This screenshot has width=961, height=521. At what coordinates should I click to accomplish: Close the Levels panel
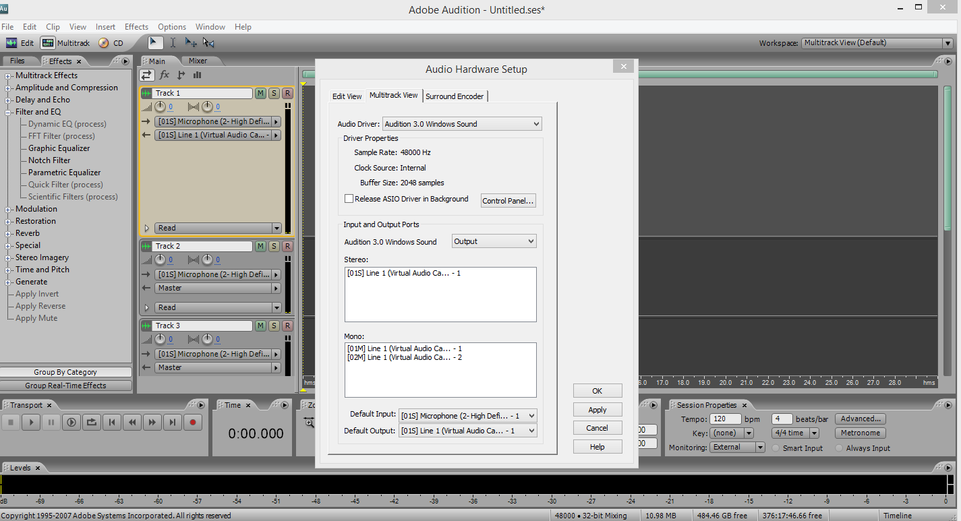point(38,468)
